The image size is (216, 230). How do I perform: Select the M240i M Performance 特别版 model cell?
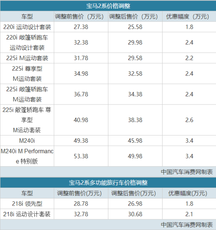[x=27, y=156]
